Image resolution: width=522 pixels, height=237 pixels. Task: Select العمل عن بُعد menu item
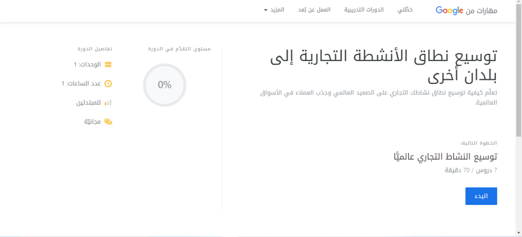(314, 10)
